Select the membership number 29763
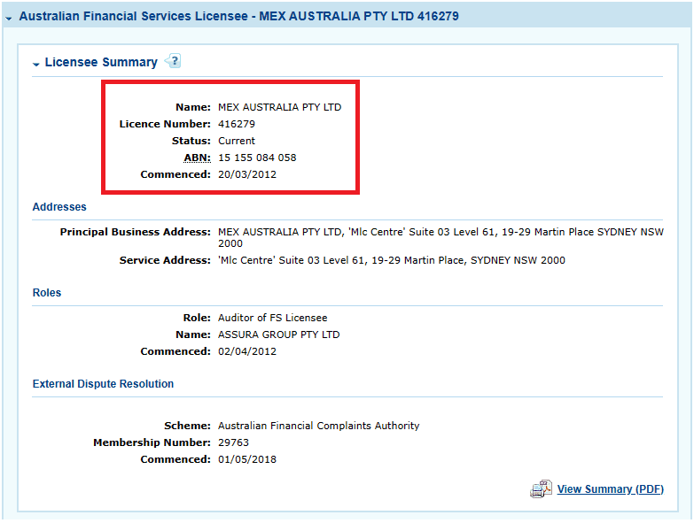The height and width of the screenshot is (523, 694). [x=233, y=442]
